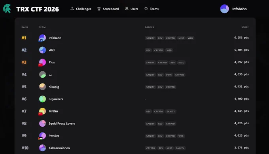This screenshot has width=269, height=154.
Task: Click F1ux team avatar
Action: click(x=42, y=62)
